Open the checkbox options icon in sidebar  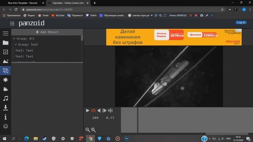[x=6, y=52]
